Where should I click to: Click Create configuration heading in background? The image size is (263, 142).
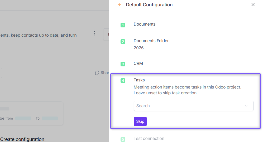coord(22,139)
